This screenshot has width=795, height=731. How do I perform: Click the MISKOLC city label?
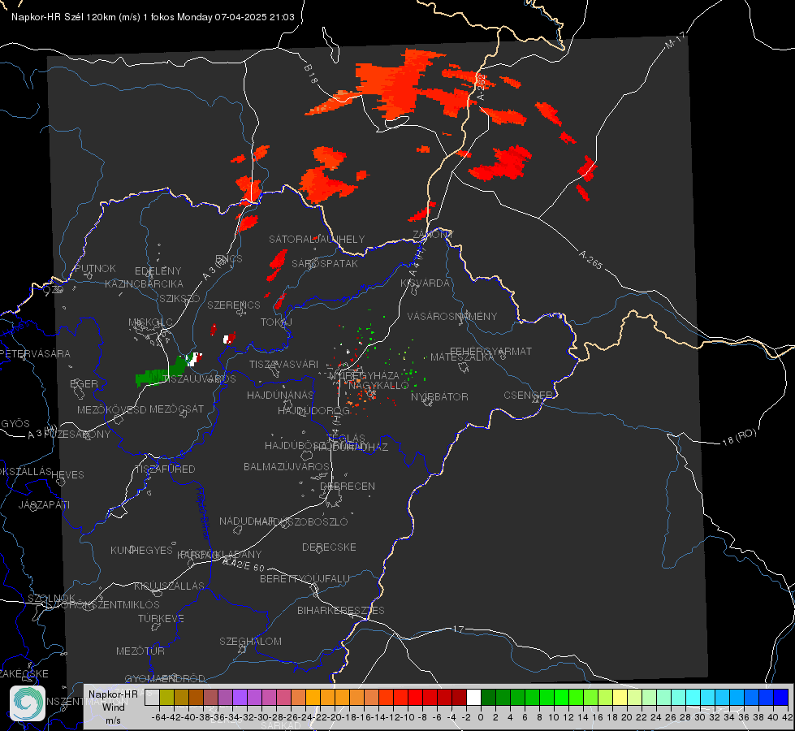[150, 322]
